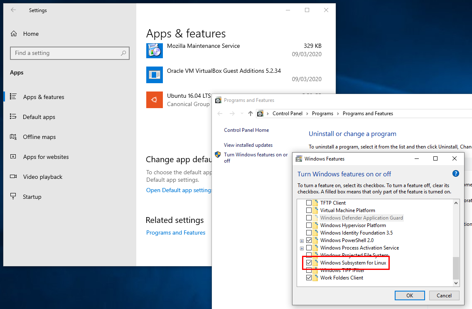This screenshot has height=309, width=472.
Task: Click the Oracle VM VirtualBox Guest Additions icon
Action: [x=155, y=75]
